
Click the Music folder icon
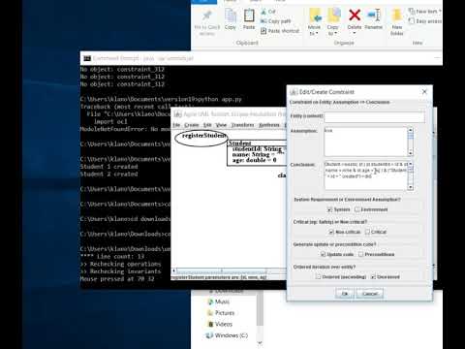click(x=210, y=301)
